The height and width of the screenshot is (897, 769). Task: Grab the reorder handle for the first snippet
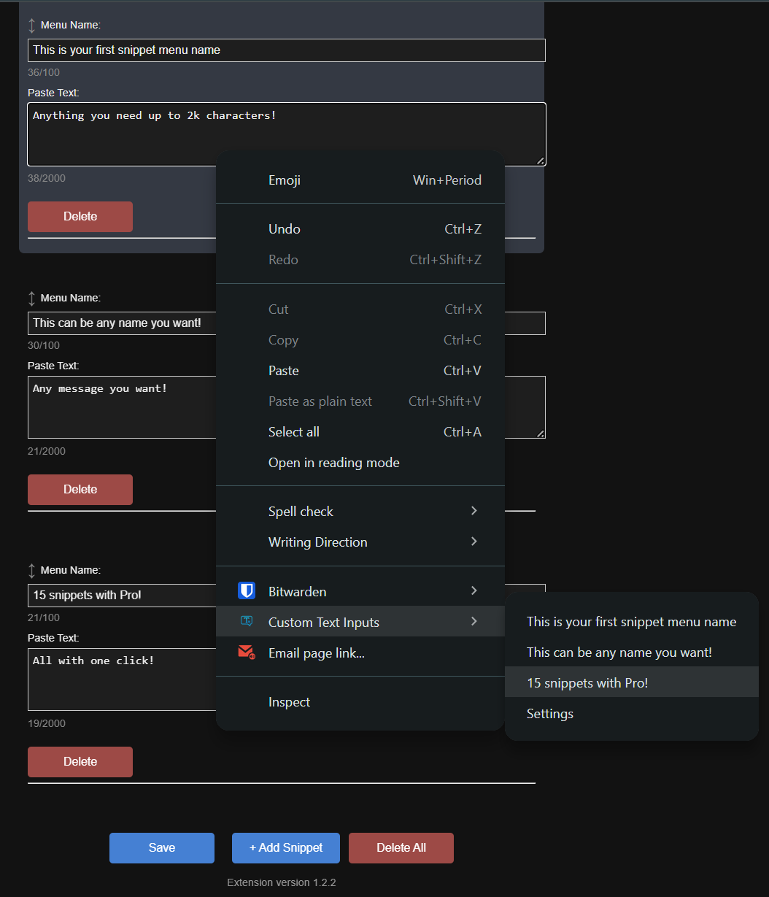point(31,26)
